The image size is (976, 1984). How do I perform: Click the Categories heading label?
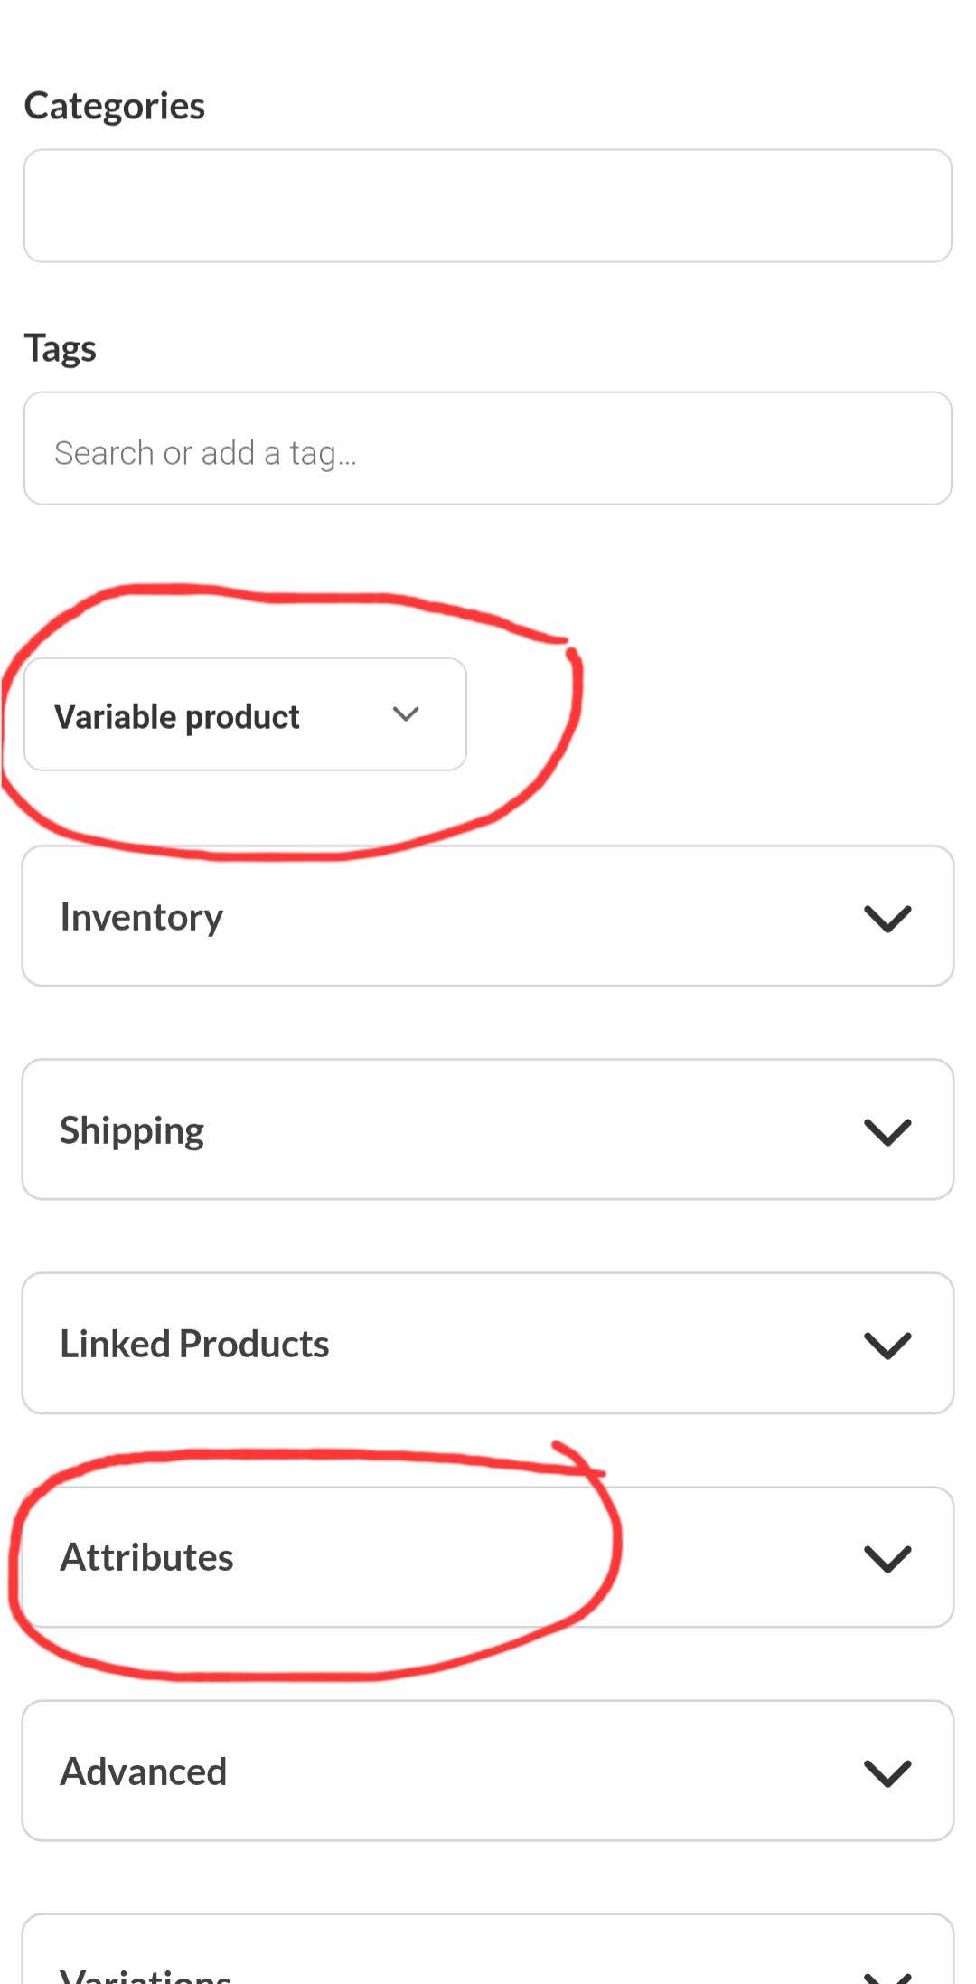point(114,106)
